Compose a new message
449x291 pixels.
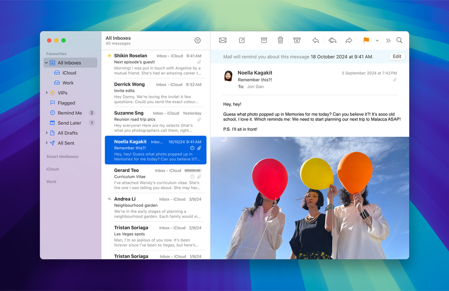(242, 40)
